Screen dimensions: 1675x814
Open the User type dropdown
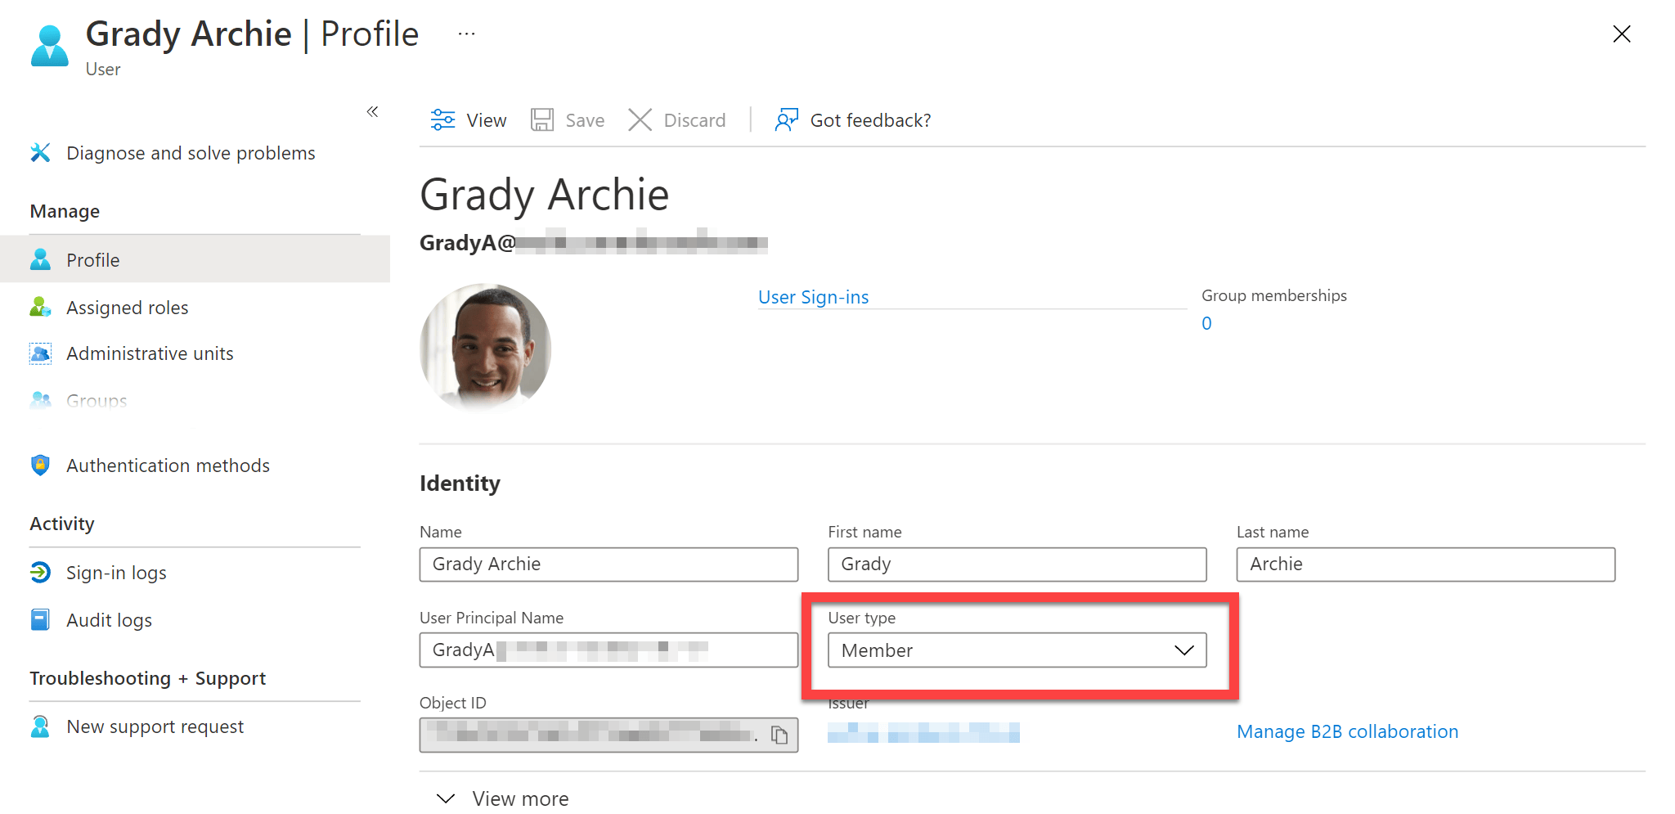(1017, 650)
